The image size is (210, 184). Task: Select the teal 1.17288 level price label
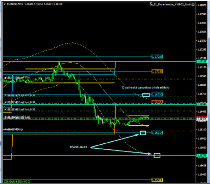(x=157, y=57)
